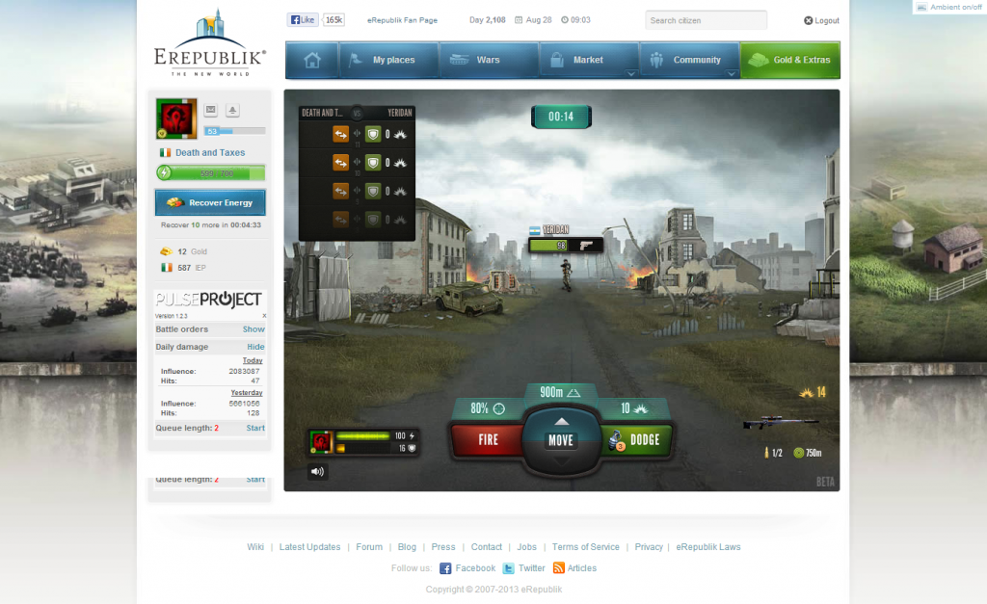
Task: Click the orange swap icon in round 9 row
Action: pos(340,192)
